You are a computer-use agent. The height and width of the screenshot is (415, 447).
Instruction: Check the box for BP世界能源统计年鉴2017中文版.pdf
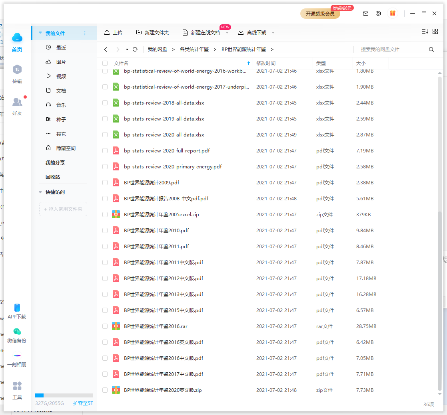point(105,374)
